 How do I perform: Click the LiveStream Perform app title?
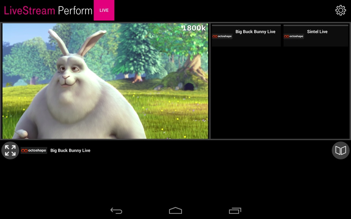tap(48, 11)
